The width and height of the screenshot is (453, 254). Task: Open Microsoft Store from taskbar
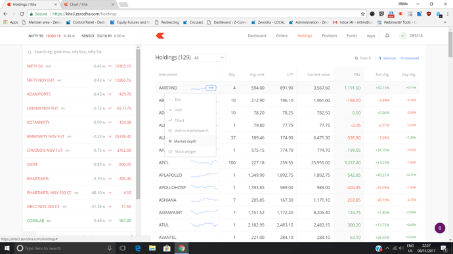(167, 248)
